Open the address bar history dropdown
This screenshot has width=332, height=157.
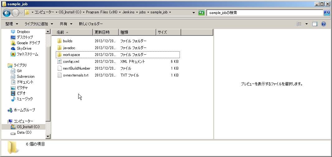pyautogui.click(x=194, y=13)
